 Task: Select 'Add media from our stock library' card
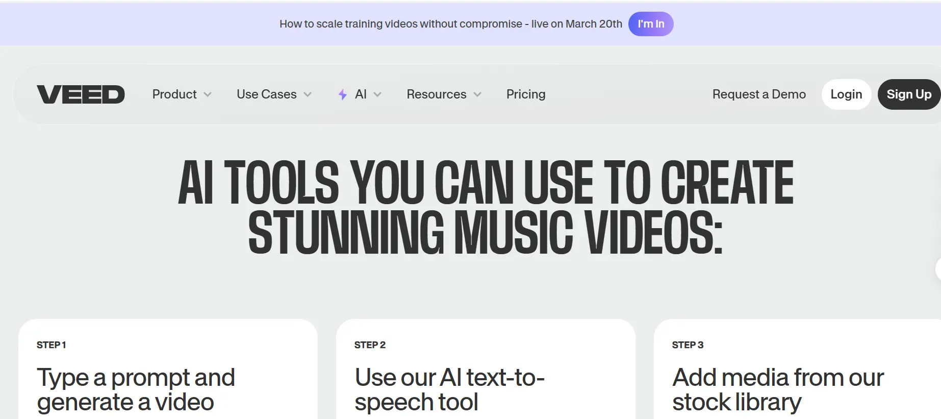pos(798,369)
